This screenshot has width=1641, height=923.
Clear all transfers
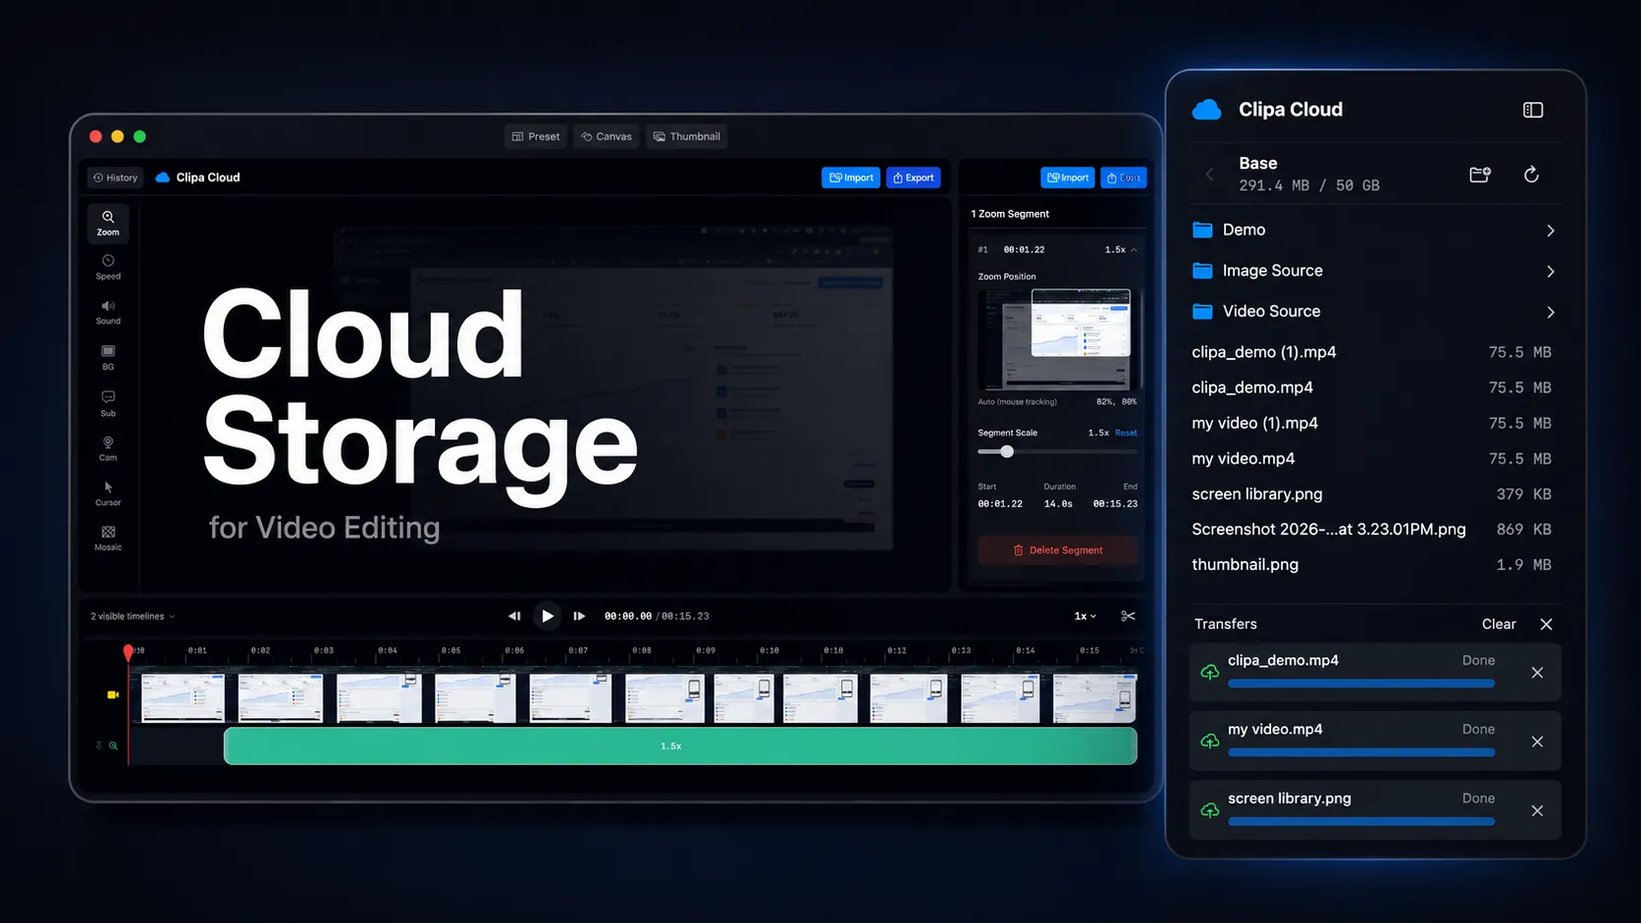(1499, 624)
